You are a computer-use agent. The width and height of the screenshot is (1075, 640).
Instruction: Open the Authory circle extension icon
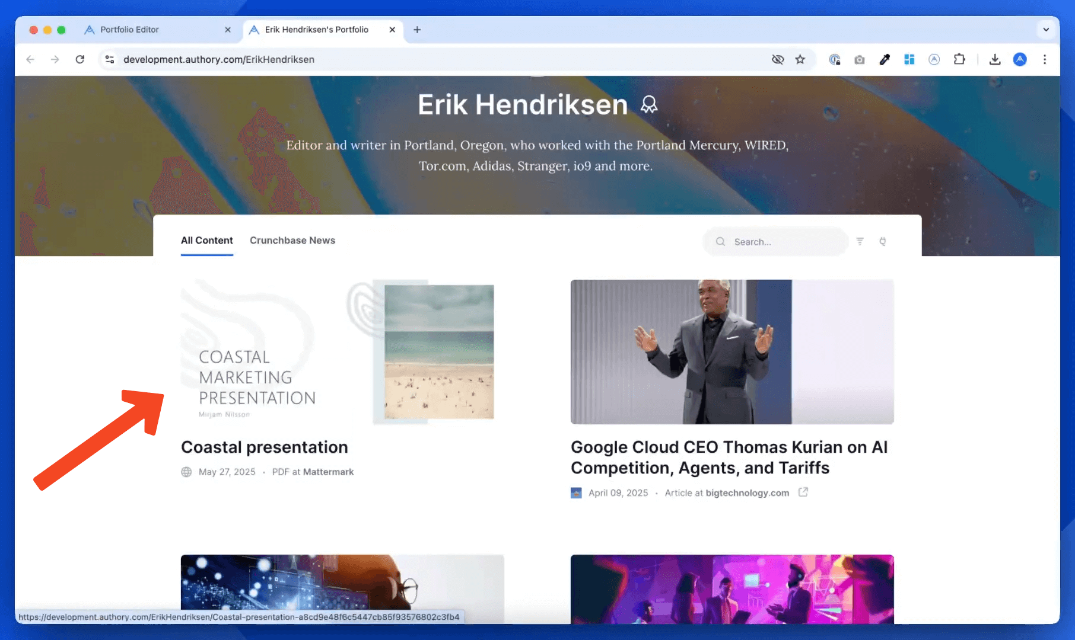click(934, 59)
